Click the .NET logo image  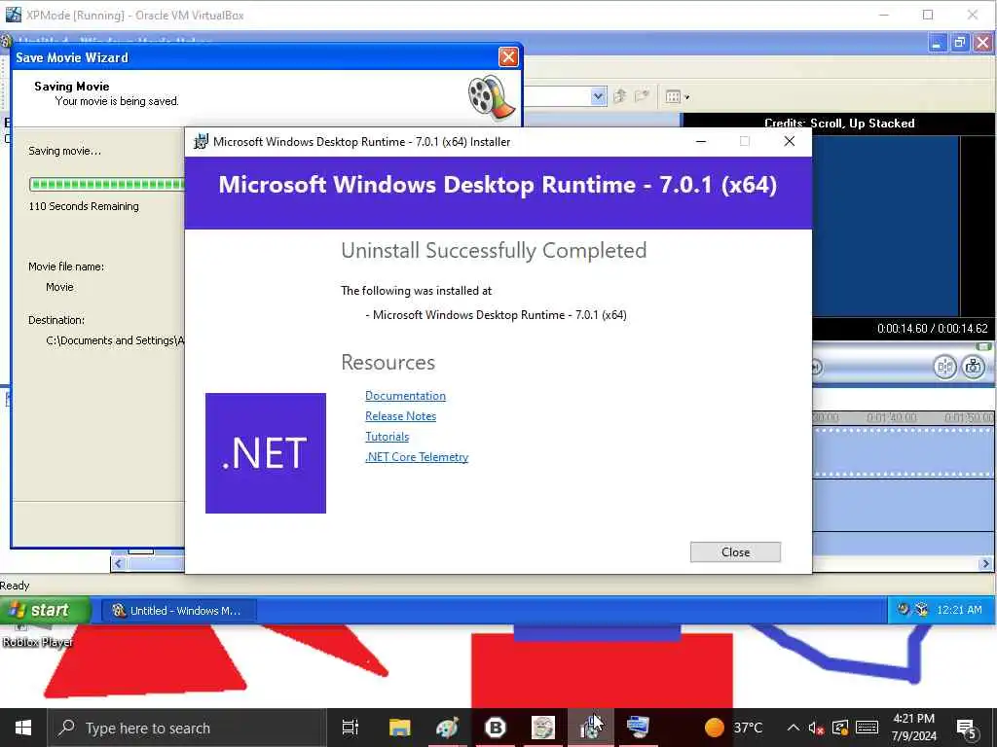[266, 453]
